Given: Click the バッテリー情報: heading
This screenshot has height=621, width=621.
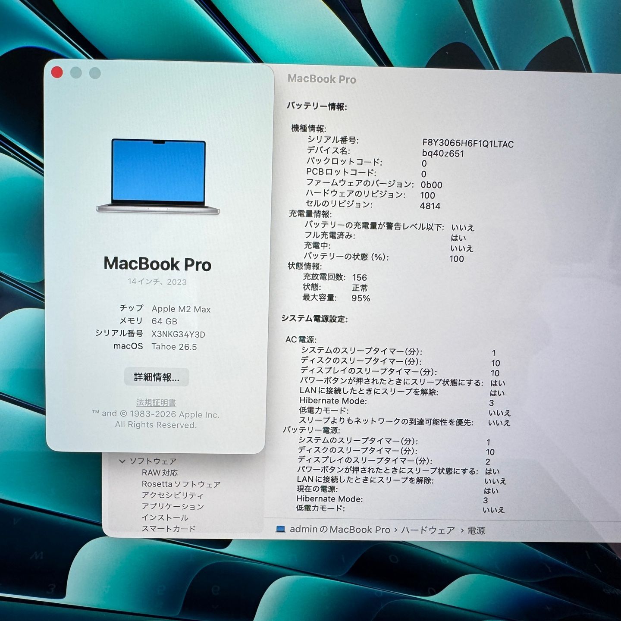Looking at the screenshot, I should [x=317, y=107].
